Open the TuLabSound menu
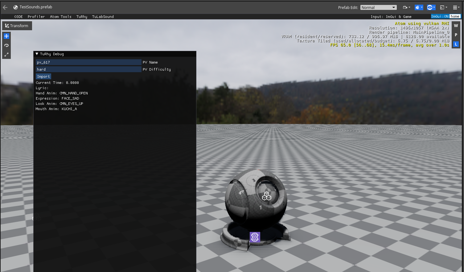464x272 pixels. [103, 17]
